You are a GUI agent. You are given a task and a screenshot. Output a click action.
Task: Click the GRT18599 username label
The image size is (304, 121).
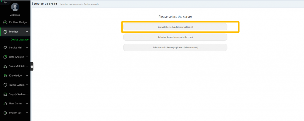click(x=15, y=15)
